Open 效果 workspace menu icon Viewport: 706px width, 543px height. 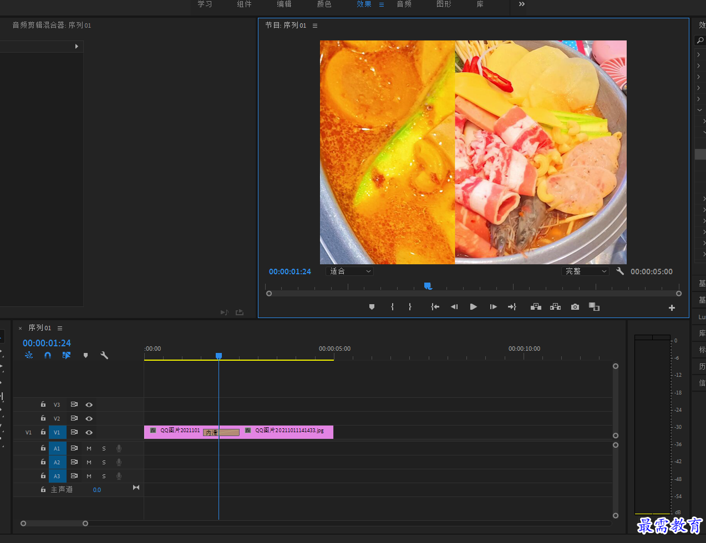tap(382, 4)
